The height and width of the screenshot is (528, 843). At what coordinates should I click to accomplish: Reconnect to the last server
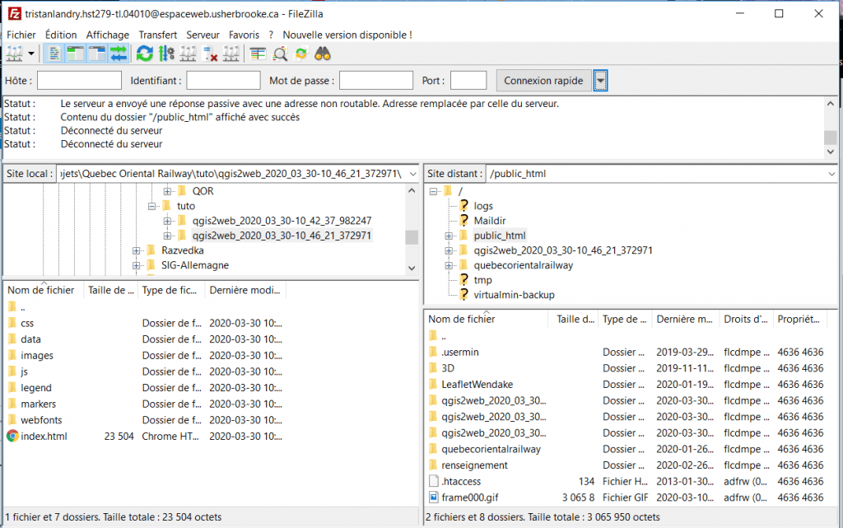click(231, 54)
